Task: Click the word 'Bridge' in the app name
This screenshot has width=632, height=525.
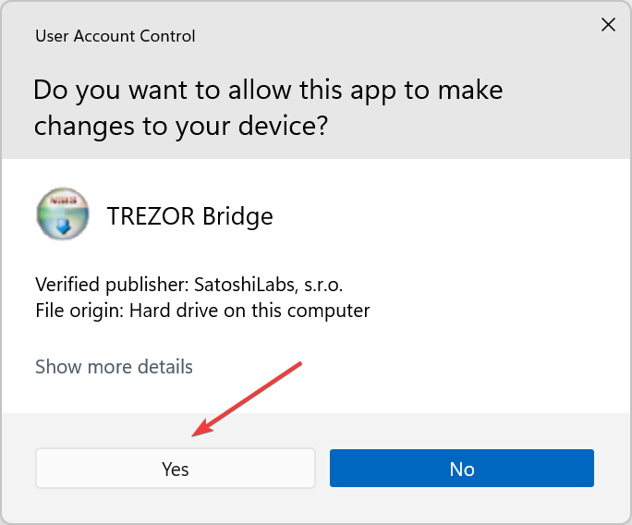Action: [237, 216]
